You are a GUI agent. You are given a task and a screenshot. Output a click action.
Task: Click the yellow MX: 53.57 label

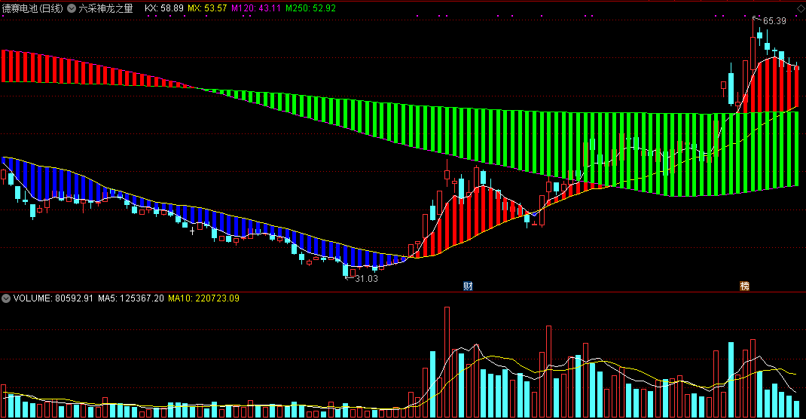pyautogui.click(x=207, y=8)
